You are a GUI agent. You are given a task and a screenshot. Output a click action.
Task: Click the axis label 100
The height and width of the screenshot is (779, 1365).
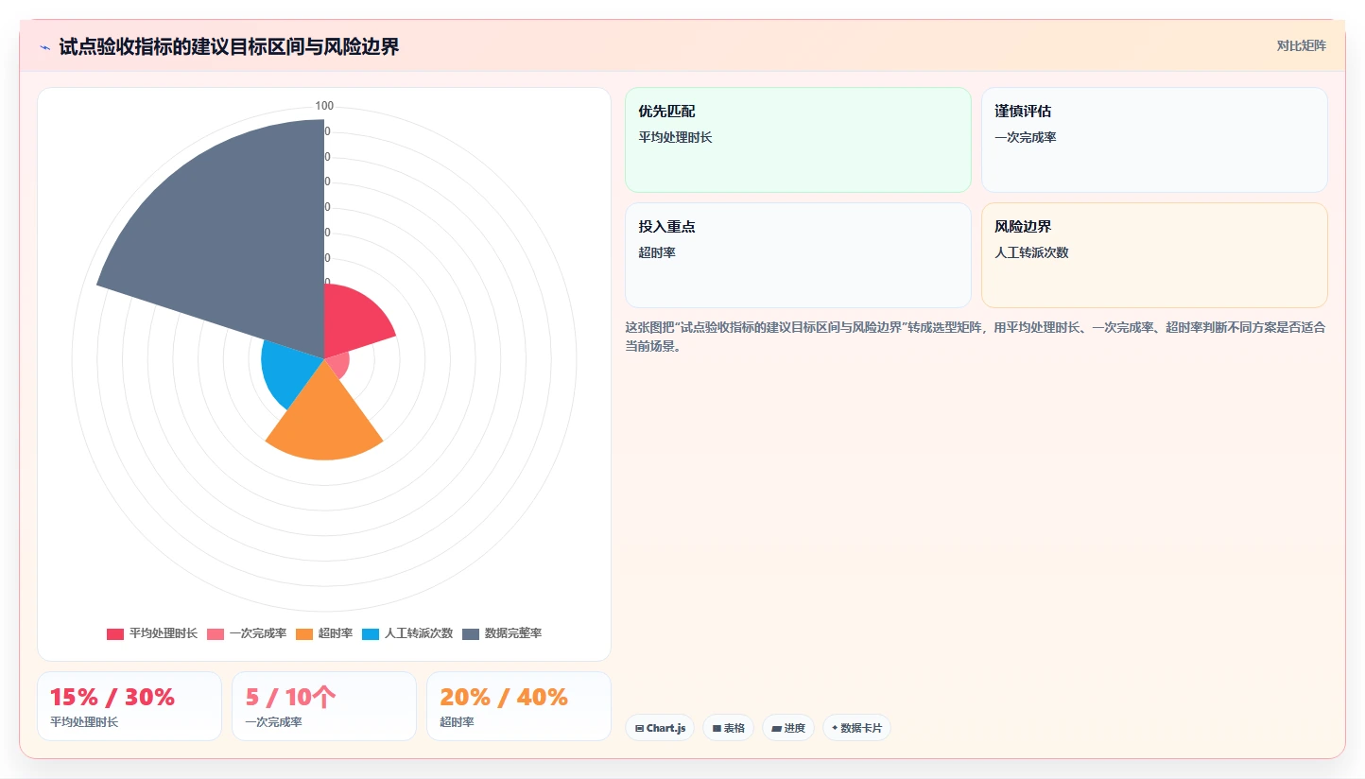[x=324, y=106]
